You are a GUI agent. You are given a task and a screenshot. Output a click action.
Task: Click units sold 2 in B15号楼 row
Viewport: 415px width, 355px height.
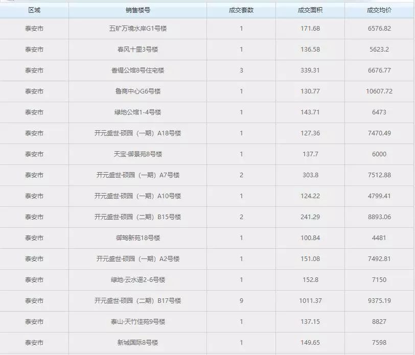click(x=241, y=217)
